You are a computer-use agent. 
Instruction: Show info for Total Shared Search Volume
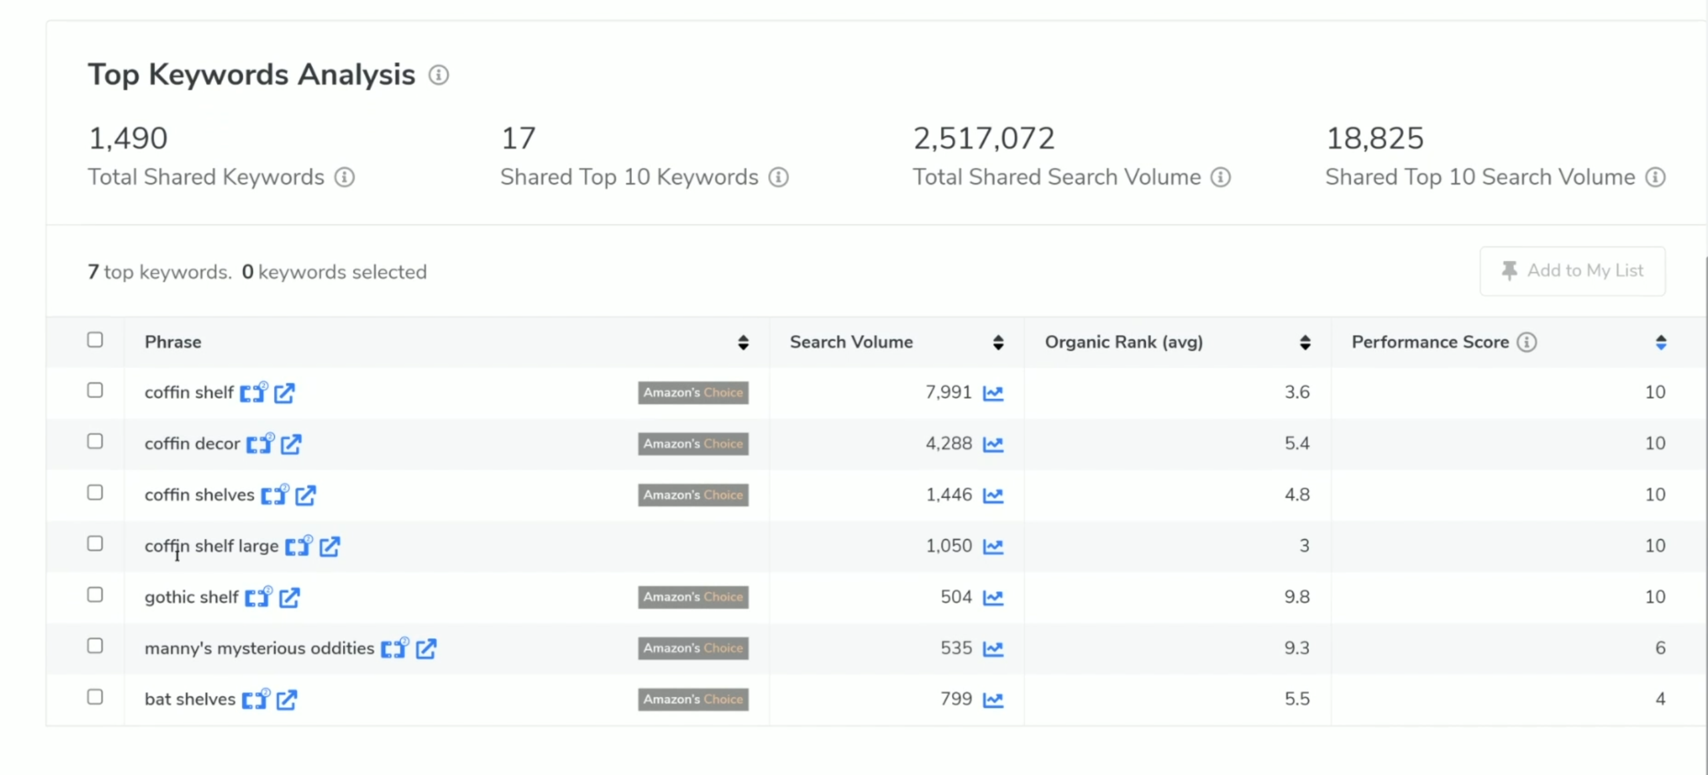1220,177
